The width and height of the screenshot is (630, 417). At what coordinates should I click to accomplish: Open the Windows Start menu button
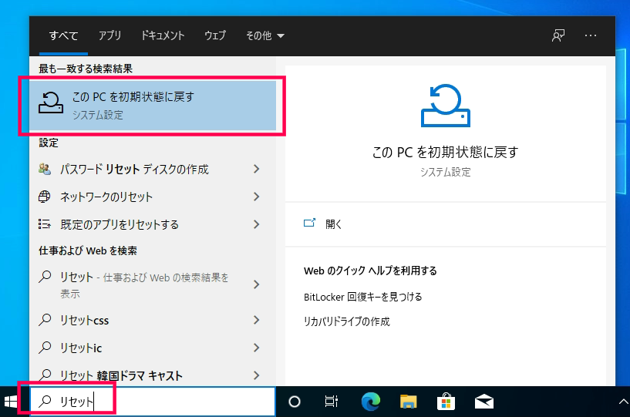click(11, 402)
